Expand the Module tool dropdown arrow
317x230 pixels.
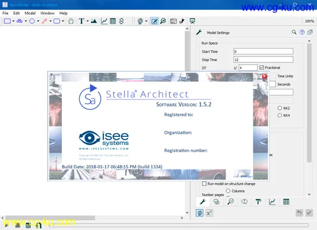[63, 21]
